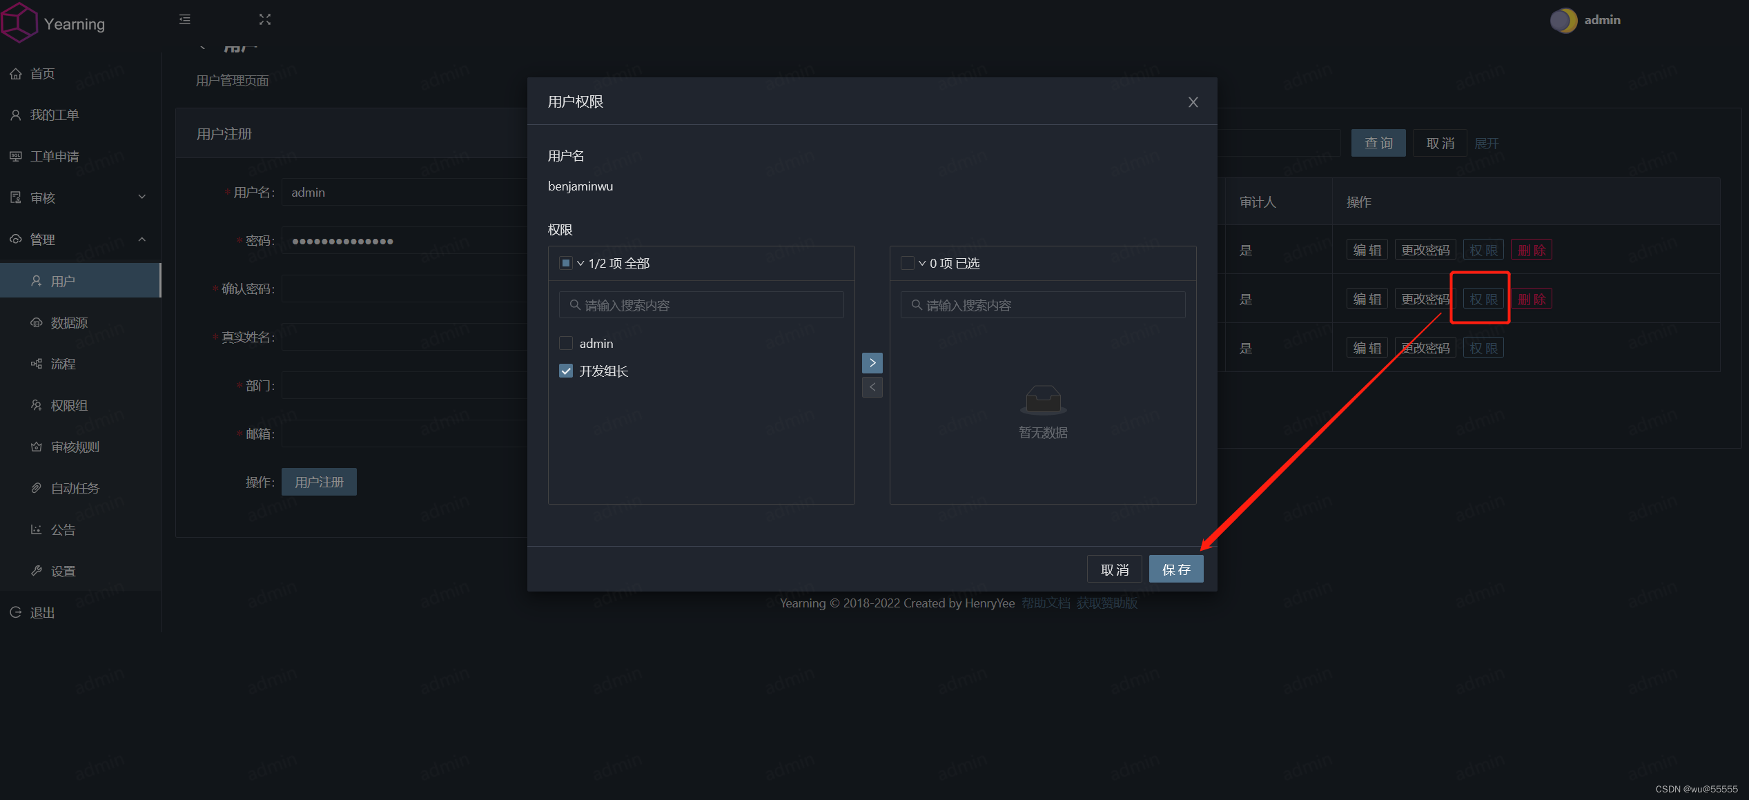Open 数据源 in the sidebar
Viewport: 1749px width, 800px height.
tap(69, 322)
